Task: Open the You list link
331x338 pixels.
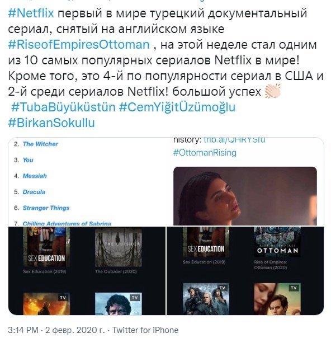Action: pyautogui.click(x=28, y=160)
